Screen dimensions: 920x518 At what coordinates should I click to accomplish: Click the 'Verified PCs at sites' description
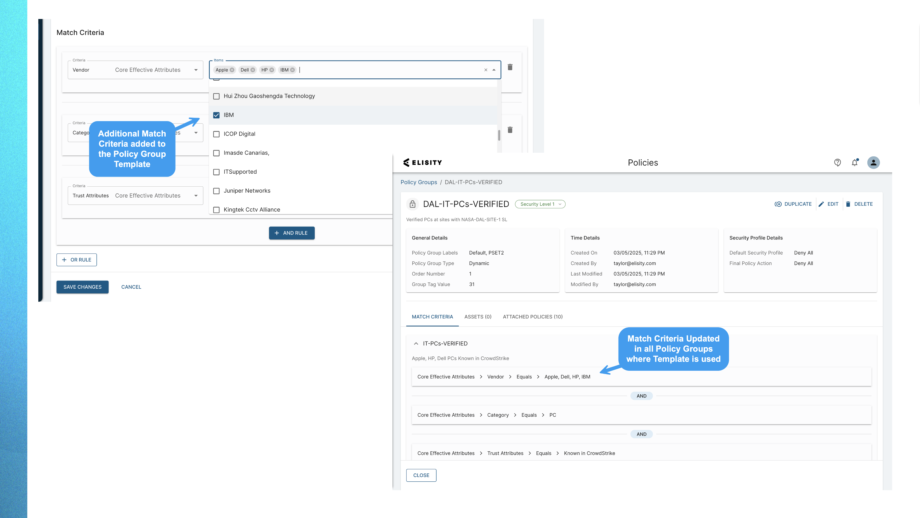(x=456, y=220)
